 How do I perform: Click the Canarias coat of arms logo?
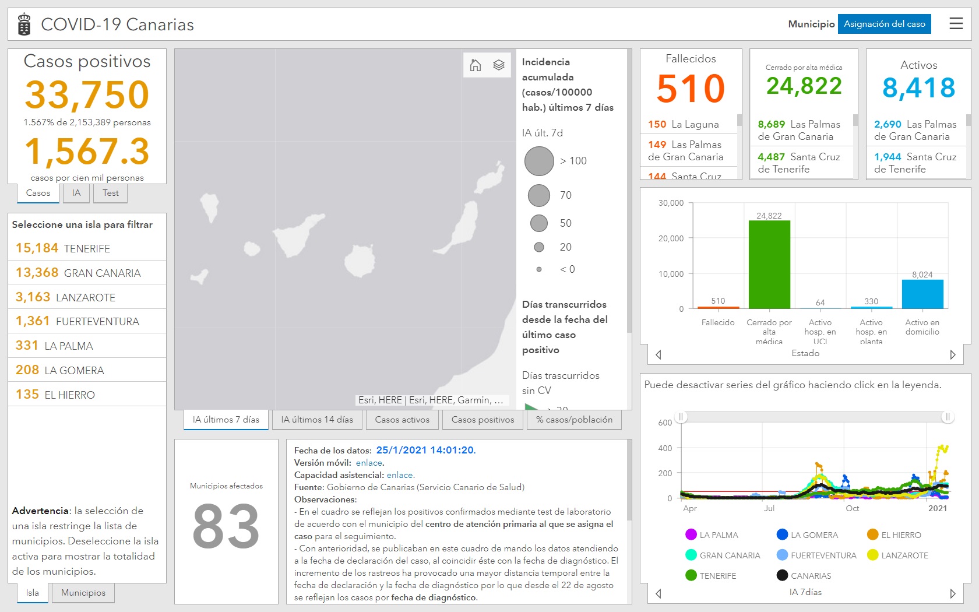[24, 24]
